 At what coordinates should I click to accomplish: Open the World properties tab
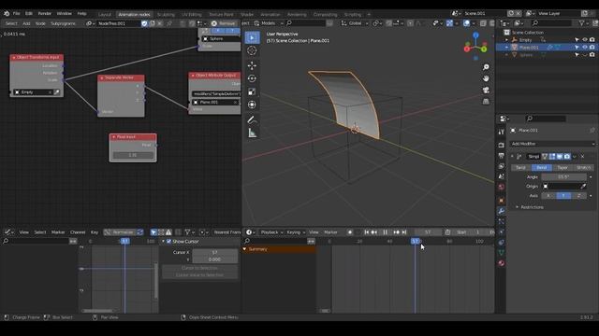(x=502, y=187)
